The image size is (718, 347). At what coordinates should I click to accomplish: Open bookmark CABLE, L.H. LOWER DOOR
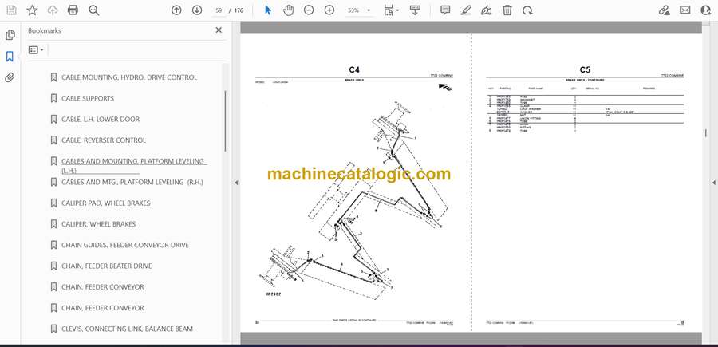point(101,119)
